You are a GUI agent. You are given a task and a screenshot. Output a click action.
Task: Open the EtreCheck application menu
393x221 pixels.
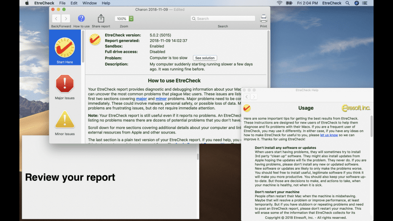click(x=44, y=3)
